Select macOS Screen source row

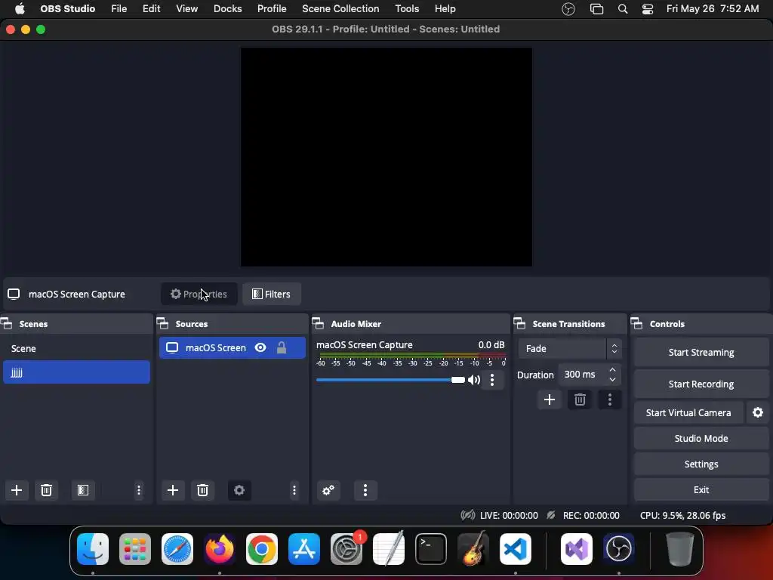pyautogui.click(x=233, y=347)
